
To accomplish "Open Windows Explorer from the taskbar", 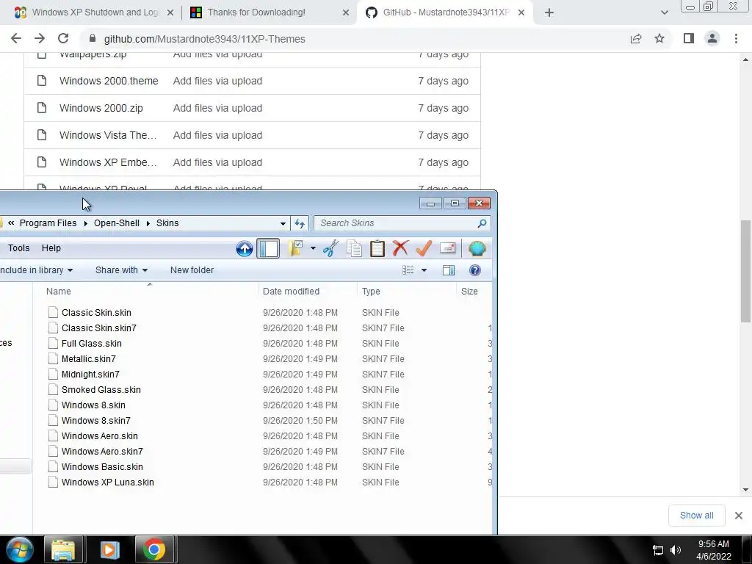I will tap(63, 549).
